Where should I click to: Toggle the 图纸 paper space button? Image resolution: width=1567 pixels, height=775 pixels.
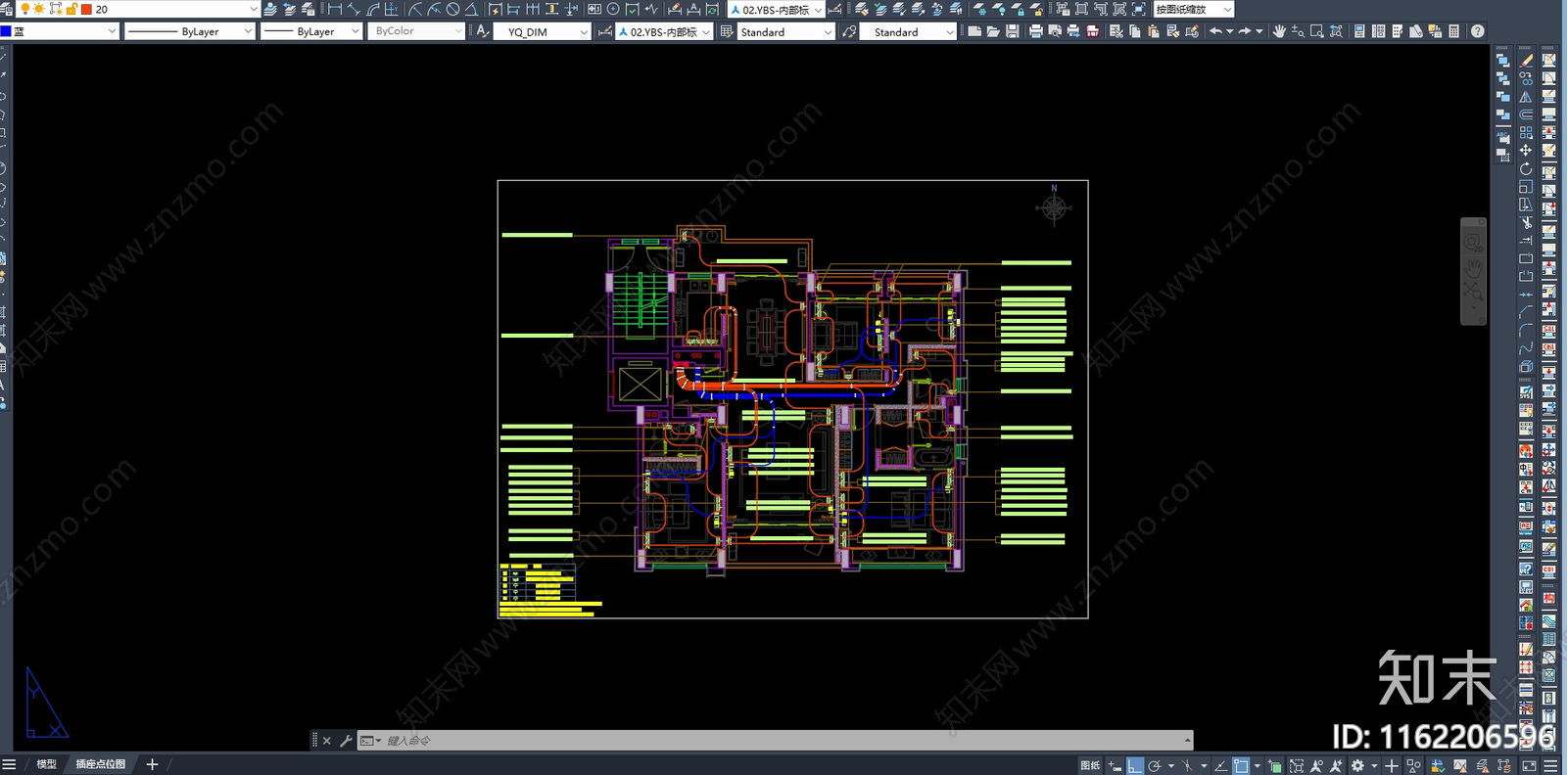pyautogui.click(x=1089, y=765)
